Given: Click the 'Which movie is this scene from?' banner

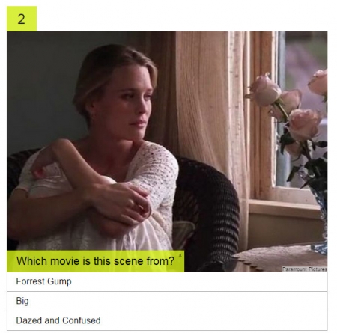Looking at the screenshot, I should [x=95, y=261].
